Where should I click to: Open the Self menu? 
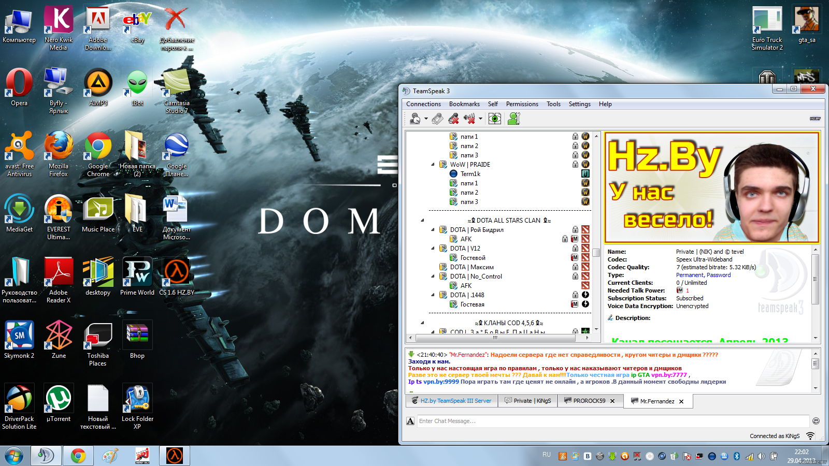pyautogui.click(x=493, y=104)
